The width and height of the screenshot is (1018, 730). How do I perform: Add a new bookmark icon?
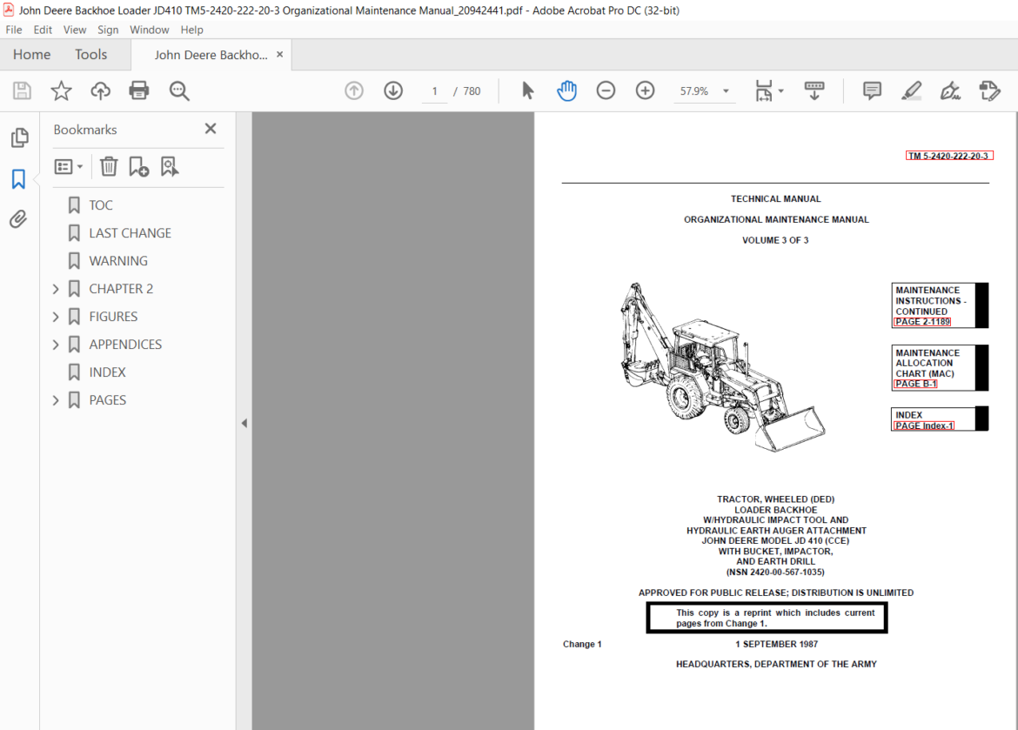[138, 167]
